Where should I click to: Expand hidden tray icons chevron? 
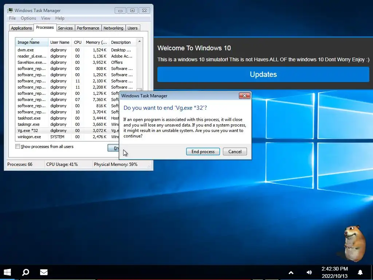point(291,273)
